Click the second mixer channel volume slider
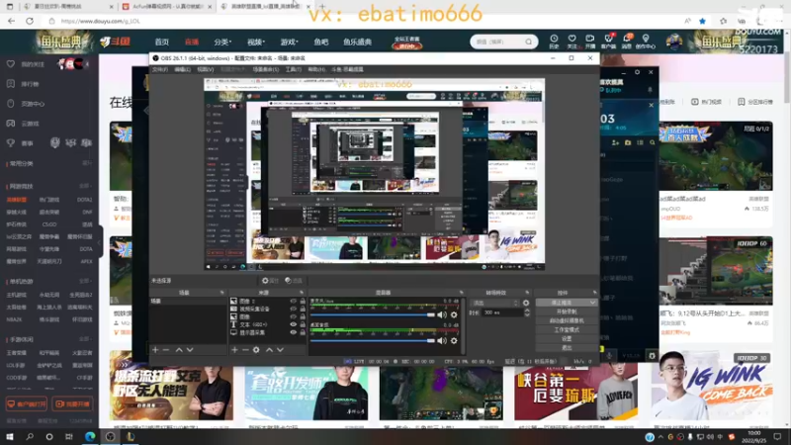The image size is (791, 445). pyautogui.click(x=373, y=340)
